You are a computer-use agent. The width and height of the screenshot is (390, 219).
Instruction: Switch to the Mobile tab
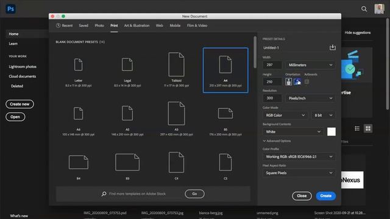pyautogui.click(x=175, y=26)
